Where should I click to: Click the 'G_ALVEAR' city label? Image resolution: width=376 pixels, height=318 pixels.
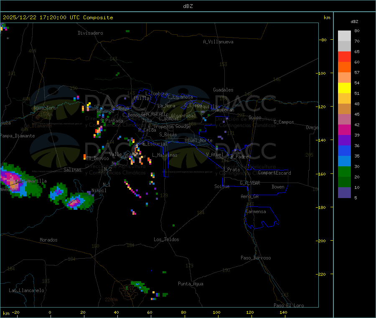(250, 183)
